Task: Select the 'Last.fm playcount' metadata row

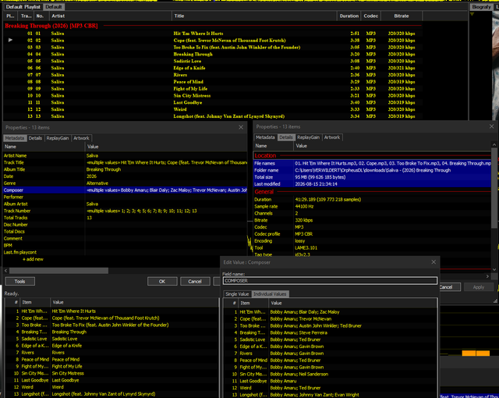Action: coord(125,252)
